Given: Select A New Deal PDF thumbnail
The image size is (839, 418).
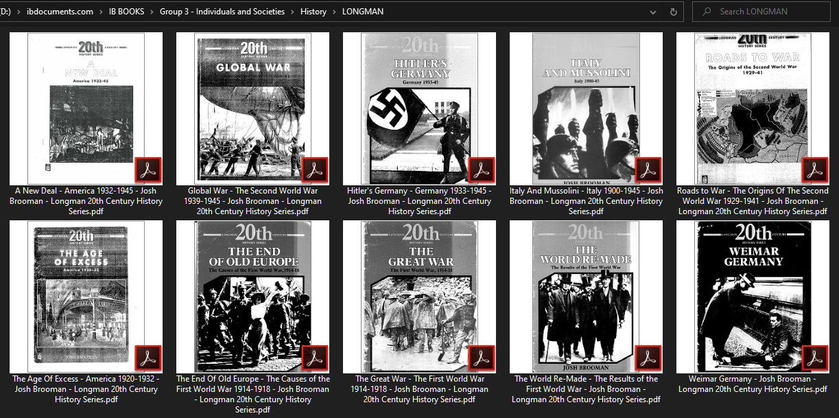Looking at the screenshot, I should (86, 108).
